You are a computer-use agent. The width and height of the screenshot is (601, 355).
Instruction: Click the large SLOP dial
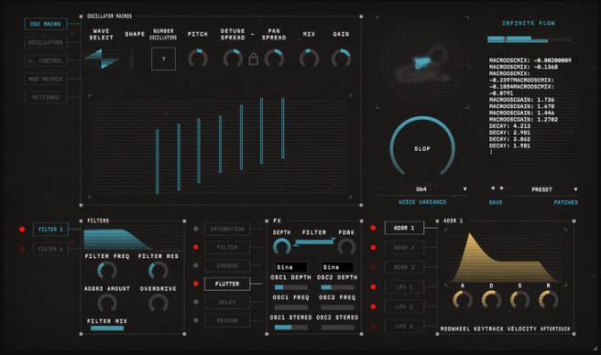point(422,148)
